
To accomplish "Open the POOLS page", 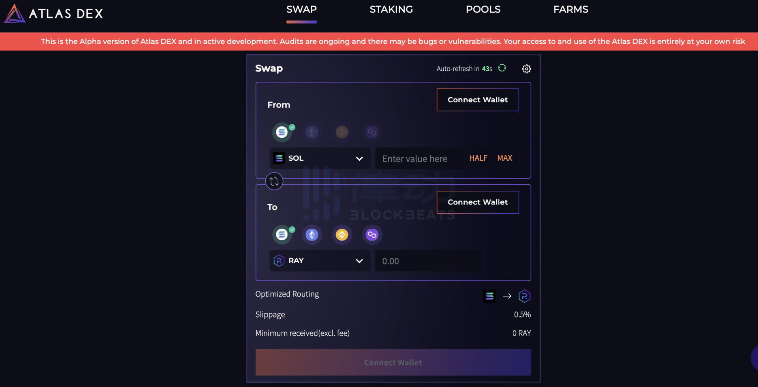I will coord(483,9).
